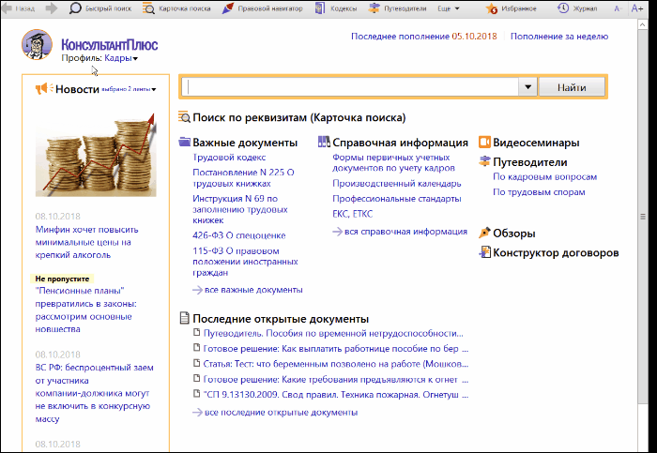The width and height of the screenshot is (657, 453).
Task: Open Формы первичных учетных документов link
Action: pos(393,162)
